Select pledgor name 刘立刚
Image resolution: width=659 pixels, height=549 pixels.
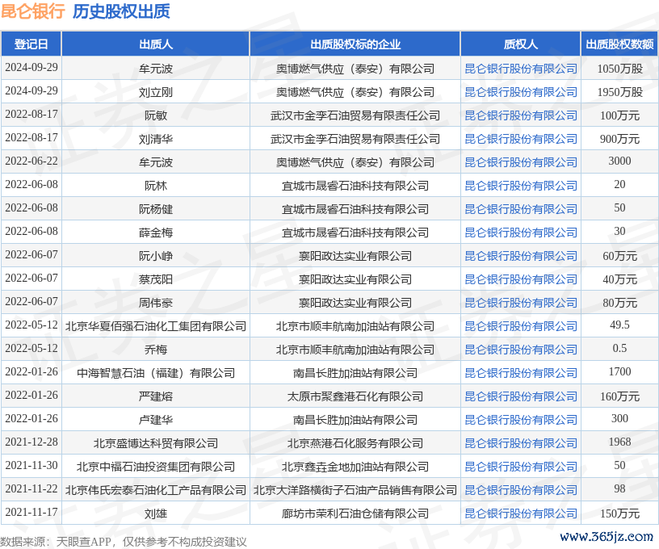156,92
